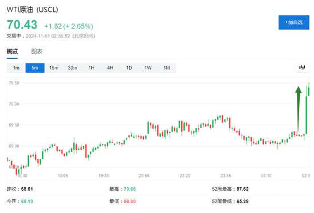314x213 pixels.
Task: Click the 69.00 price axis label
Action: point(14,146)
